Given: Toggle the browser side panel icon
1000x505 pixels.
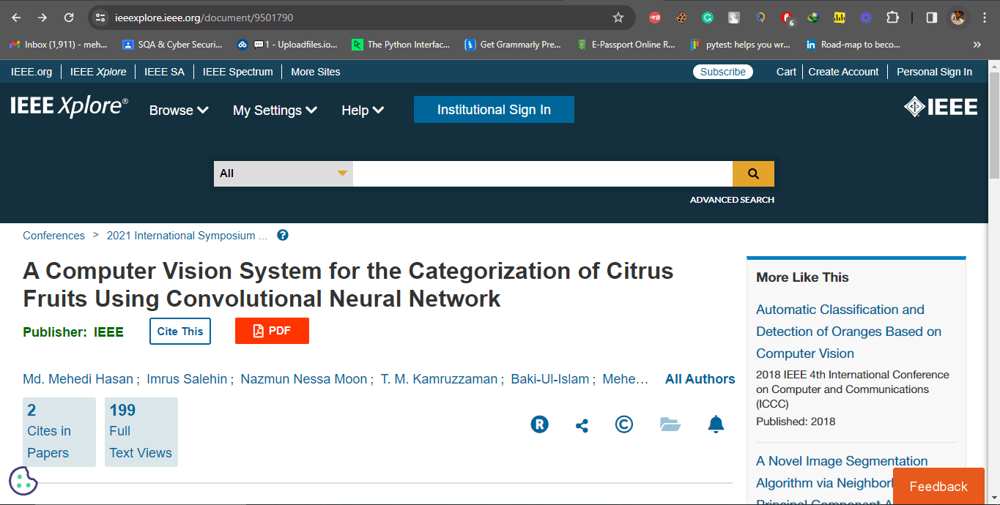Looking at the screenshot, I should click(x=932, y=18).
